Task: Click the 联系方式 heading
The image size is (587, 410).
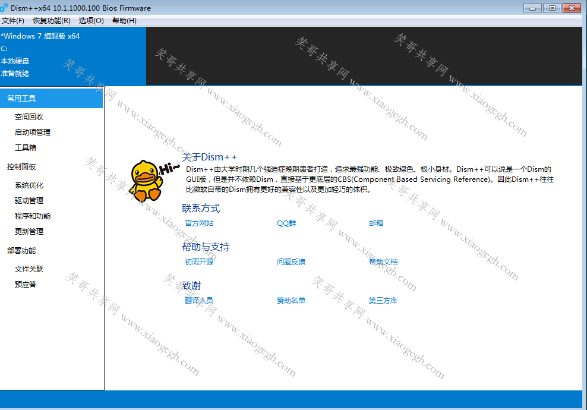Action: pos(201,208)
